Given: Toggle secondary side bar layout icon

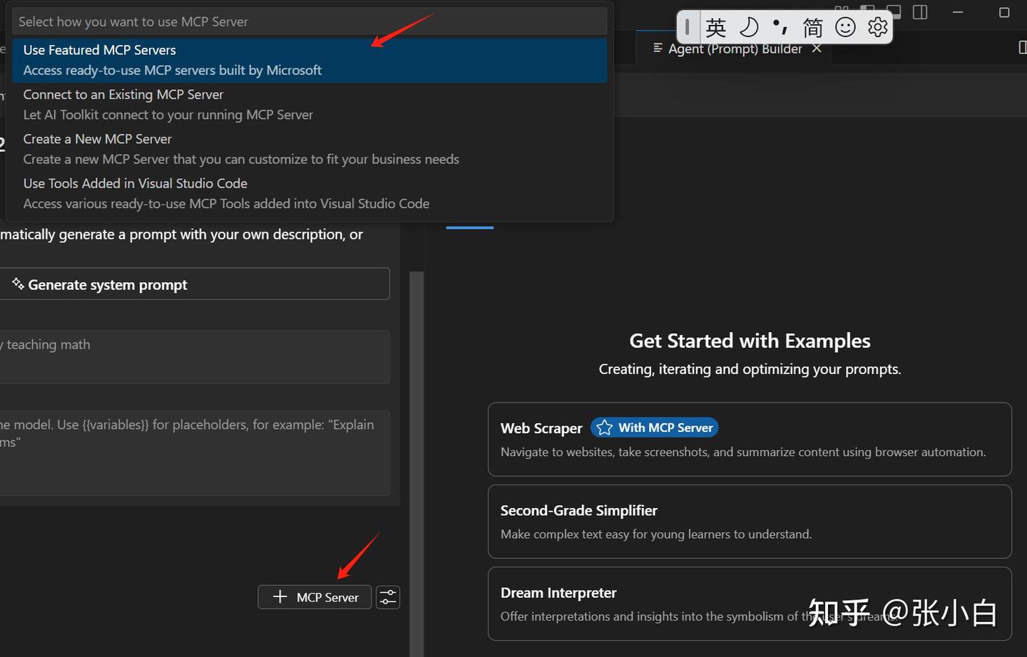Looking at the screenshot, I should (x=920, y=12).
